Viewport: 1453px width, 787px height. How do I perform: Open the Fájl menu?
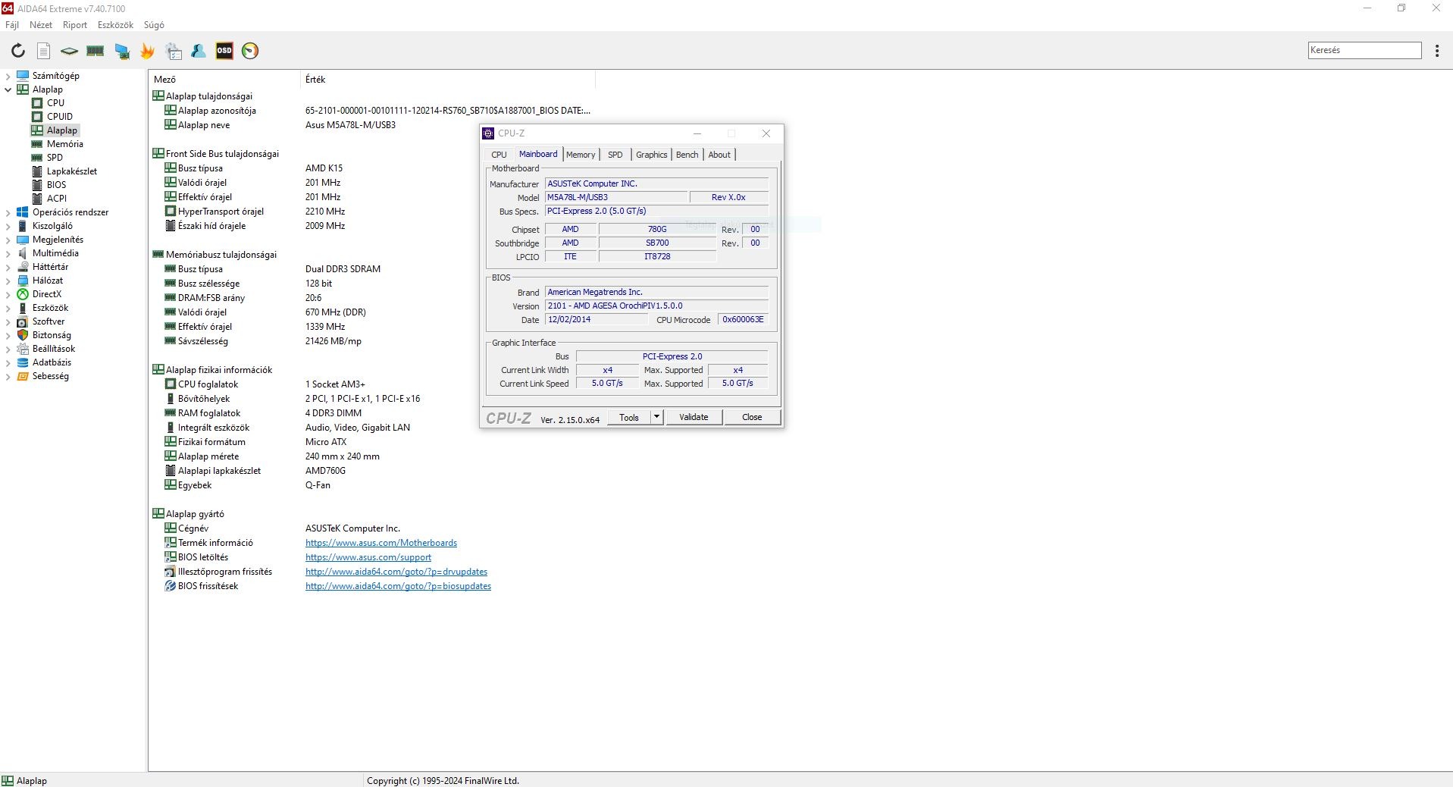pos(12,25)
